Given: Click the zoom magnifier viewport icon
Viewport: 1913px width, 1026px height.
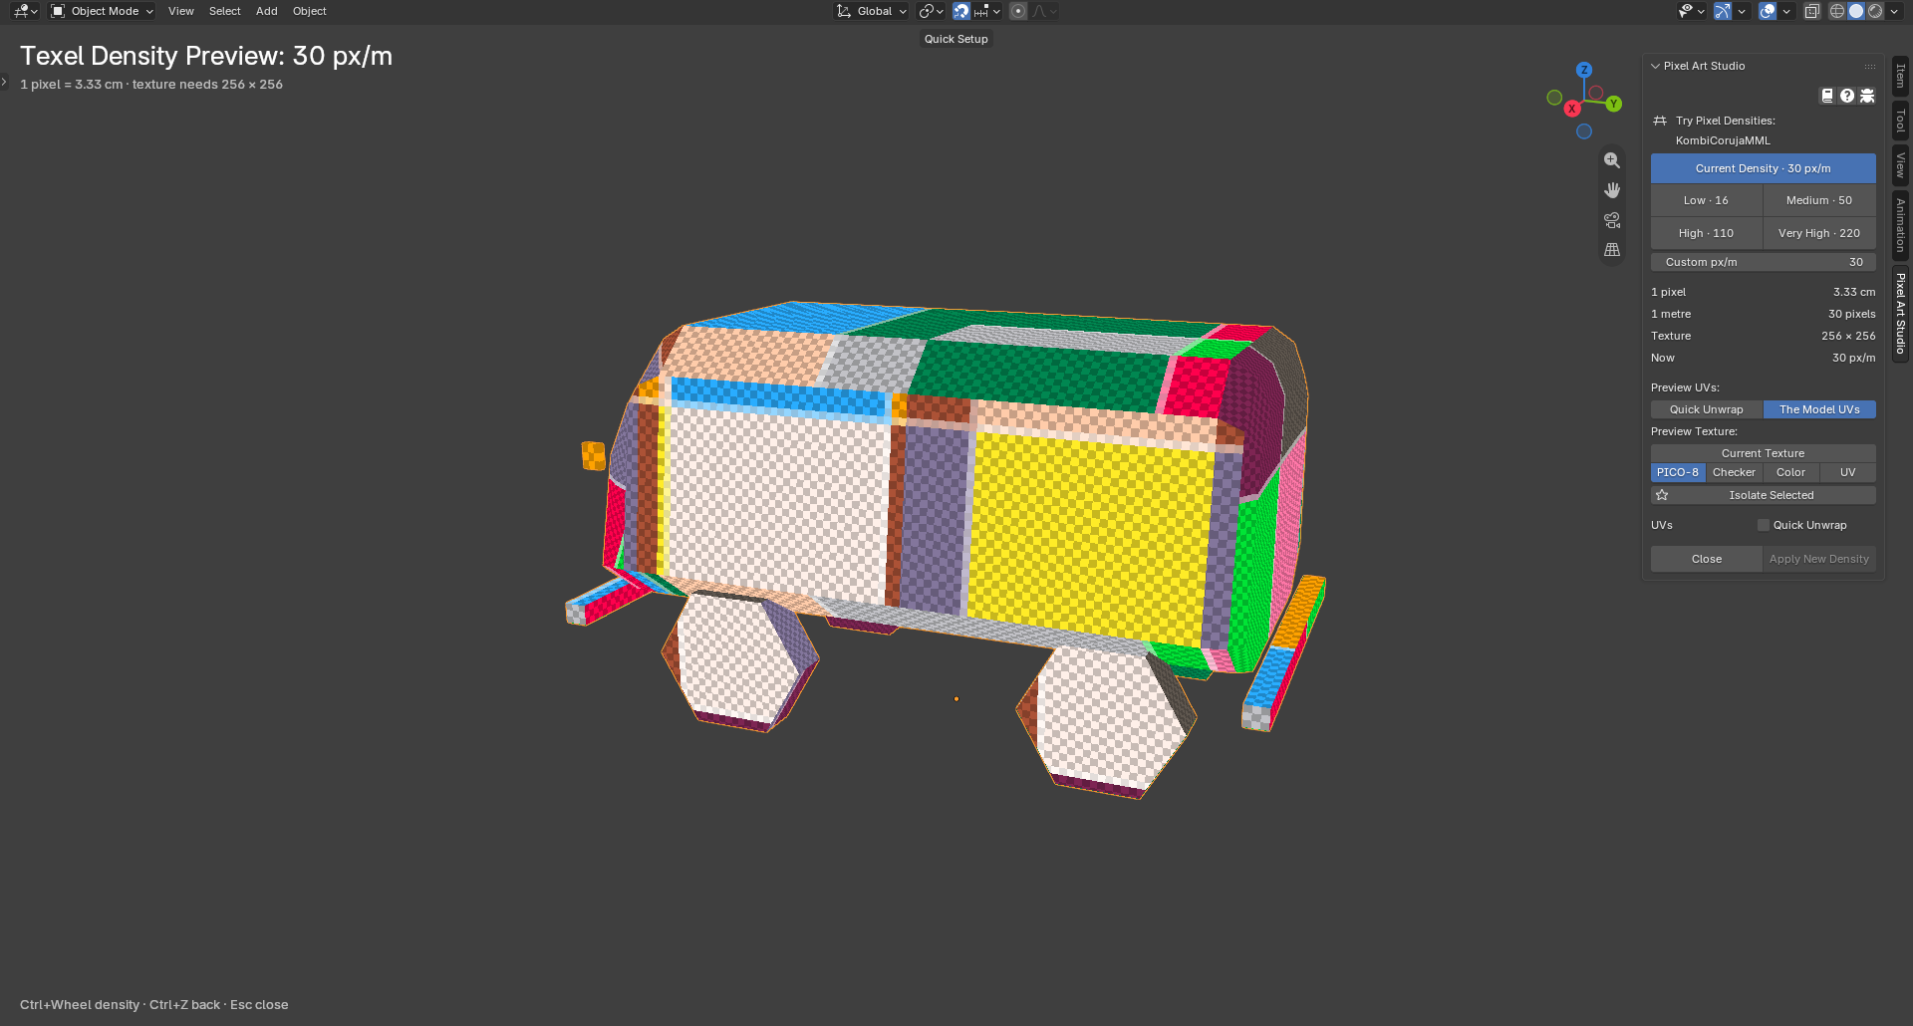Looking at the screenshot, I should 1612,160.
